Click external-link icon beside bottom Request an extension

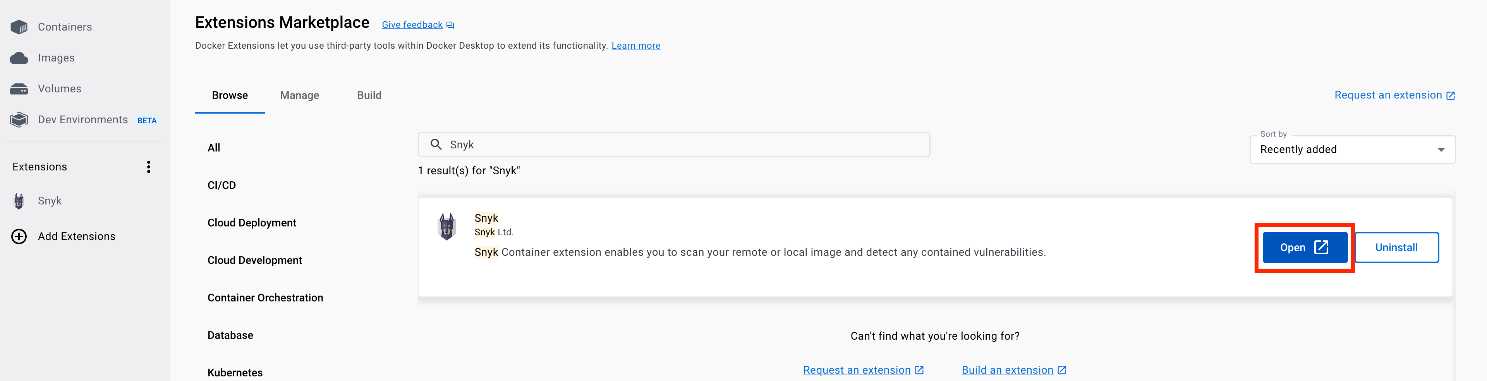[x=920, y=371]
